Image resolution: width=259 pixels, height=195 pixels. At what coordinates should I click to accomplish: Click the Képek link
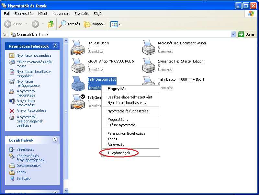[x=21, y=172]
